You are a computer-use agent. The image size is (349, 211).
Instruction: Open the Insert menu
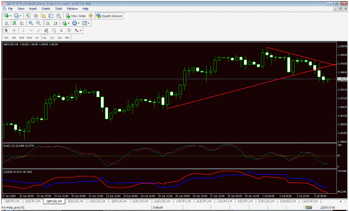(x=33, y=9)
